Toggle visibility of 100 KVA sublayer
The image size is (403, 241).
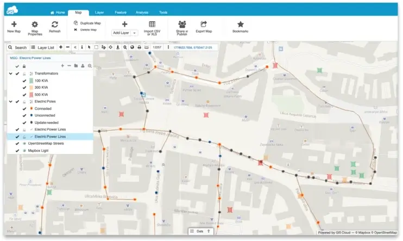tap(24, 80)
